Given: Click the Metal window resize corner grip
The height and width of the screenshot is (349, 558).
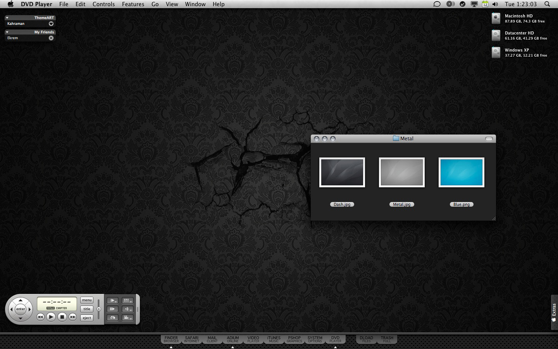Looking at the screenshot, I should [493, 218].
